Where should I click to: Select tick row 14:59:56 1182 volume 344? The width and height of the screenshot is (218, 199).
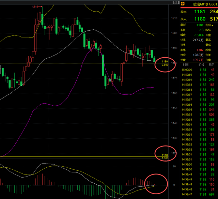pos(199,110)
